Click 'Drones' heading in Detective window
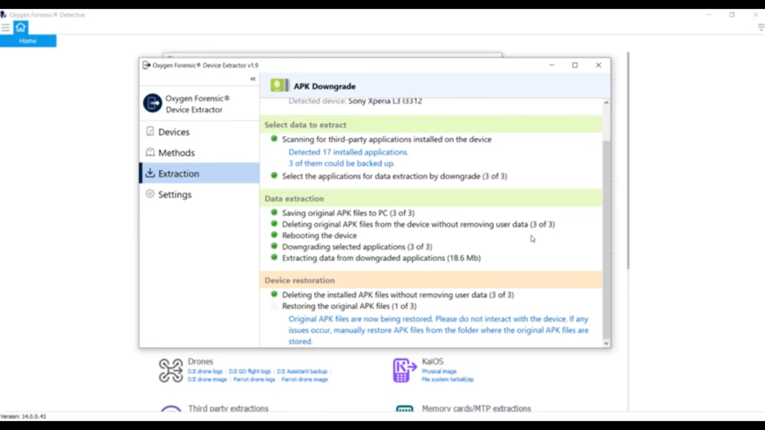This screenshot has width=765, height=430. 200,361
